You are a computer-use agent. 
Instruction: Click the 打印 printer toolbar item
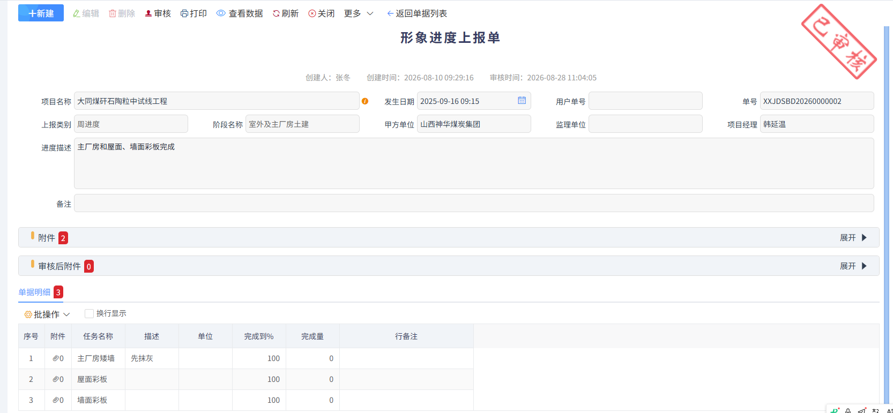(x=194, y=13)
